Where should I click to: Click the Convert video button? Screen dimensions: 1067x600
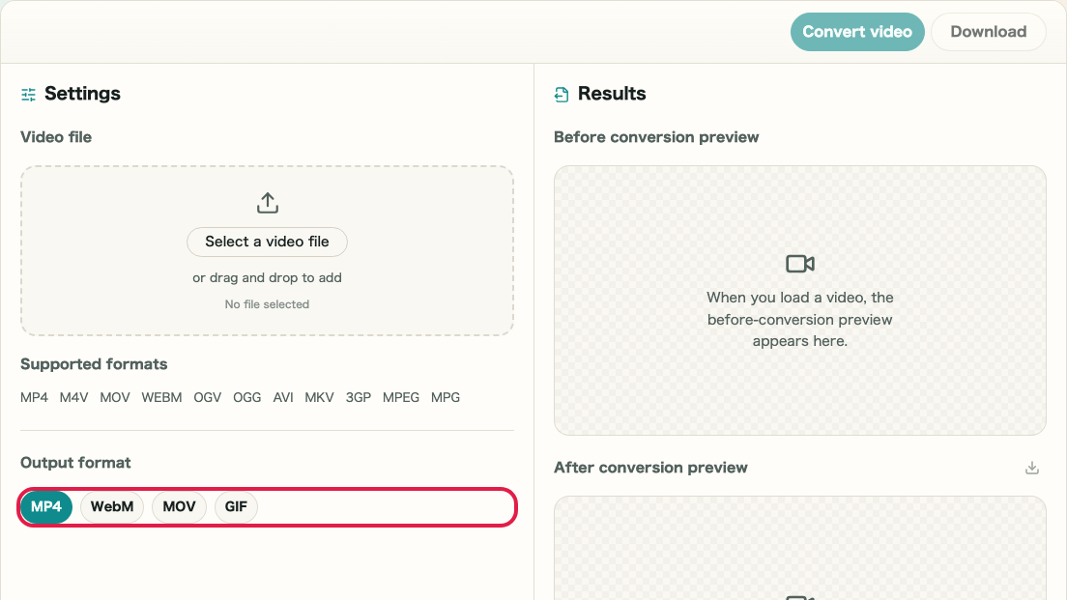coord(856,32)
